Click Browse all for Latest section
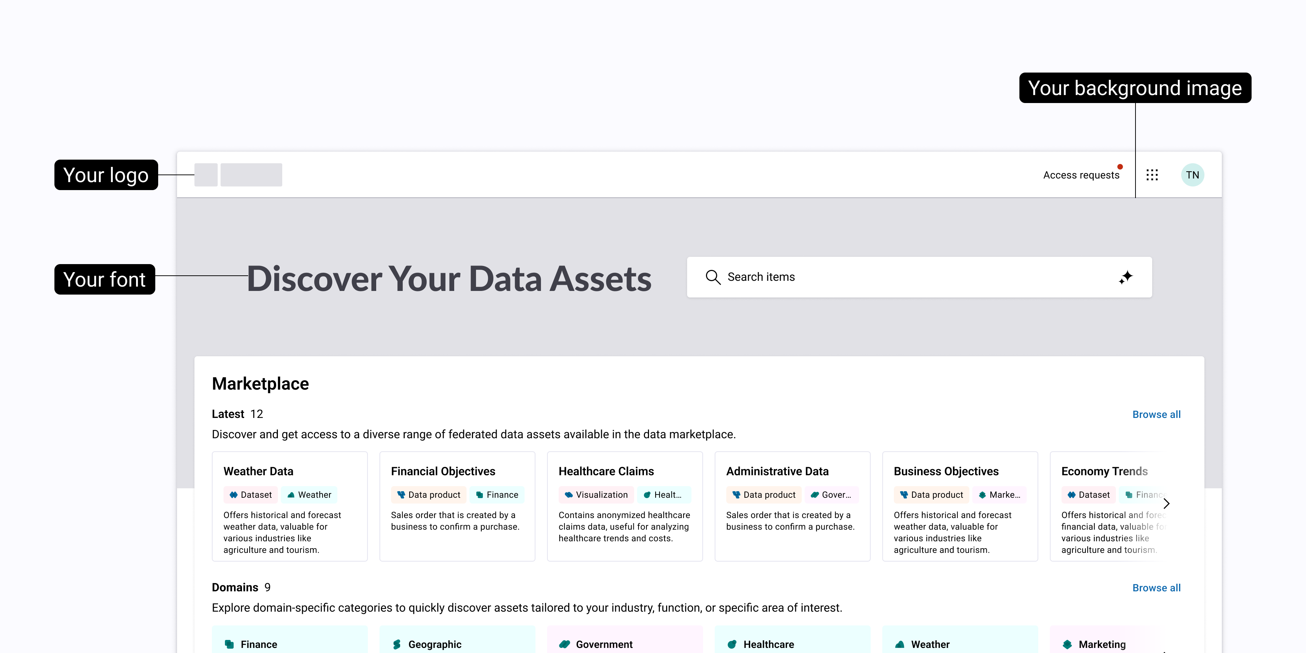 click(x=1157, y=414)
